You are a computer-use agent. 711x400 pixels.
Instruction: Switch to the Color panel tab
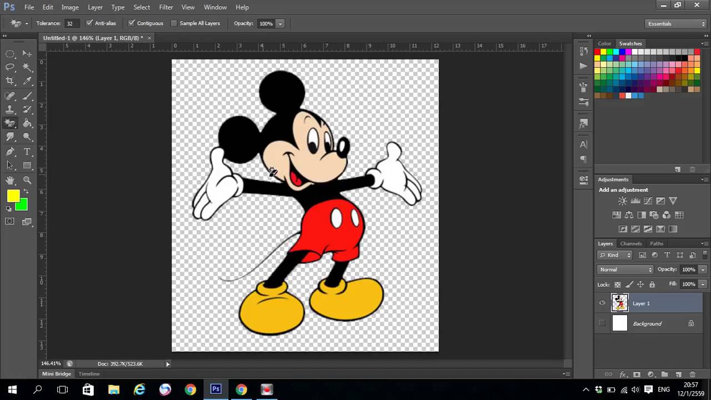[x=604, y=43]
